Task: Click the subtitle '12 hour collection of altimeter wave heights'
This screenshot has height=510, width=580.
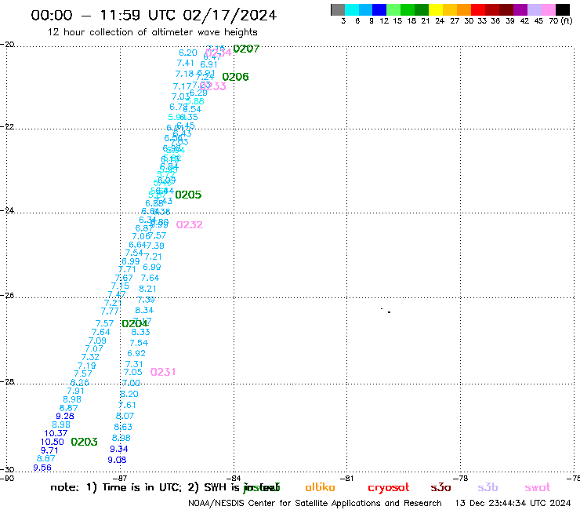Action: click(152, 33)
